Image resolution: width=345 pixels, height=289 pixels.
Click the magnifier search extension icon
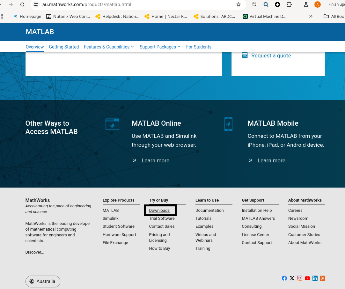[x=266, y=4]
